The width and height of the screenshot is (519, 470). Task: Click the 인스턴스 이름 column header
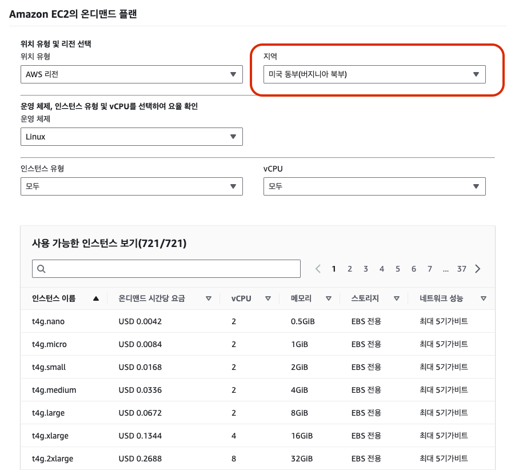(54, 298)
